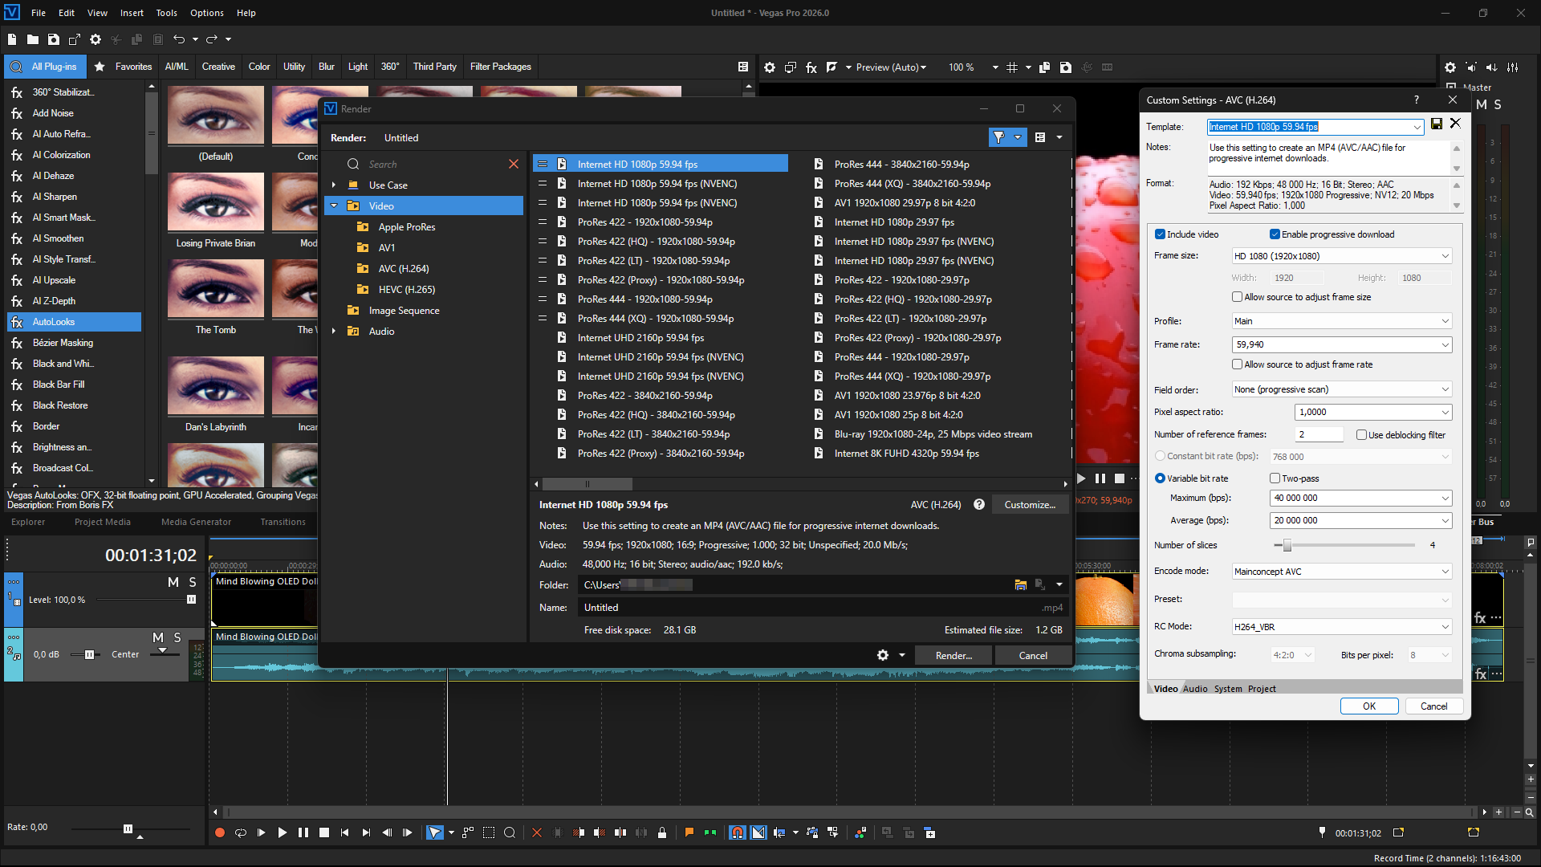1541x867 pixels.
Task: Click the orange Insert Marker icon
Action: coord(689,832)
